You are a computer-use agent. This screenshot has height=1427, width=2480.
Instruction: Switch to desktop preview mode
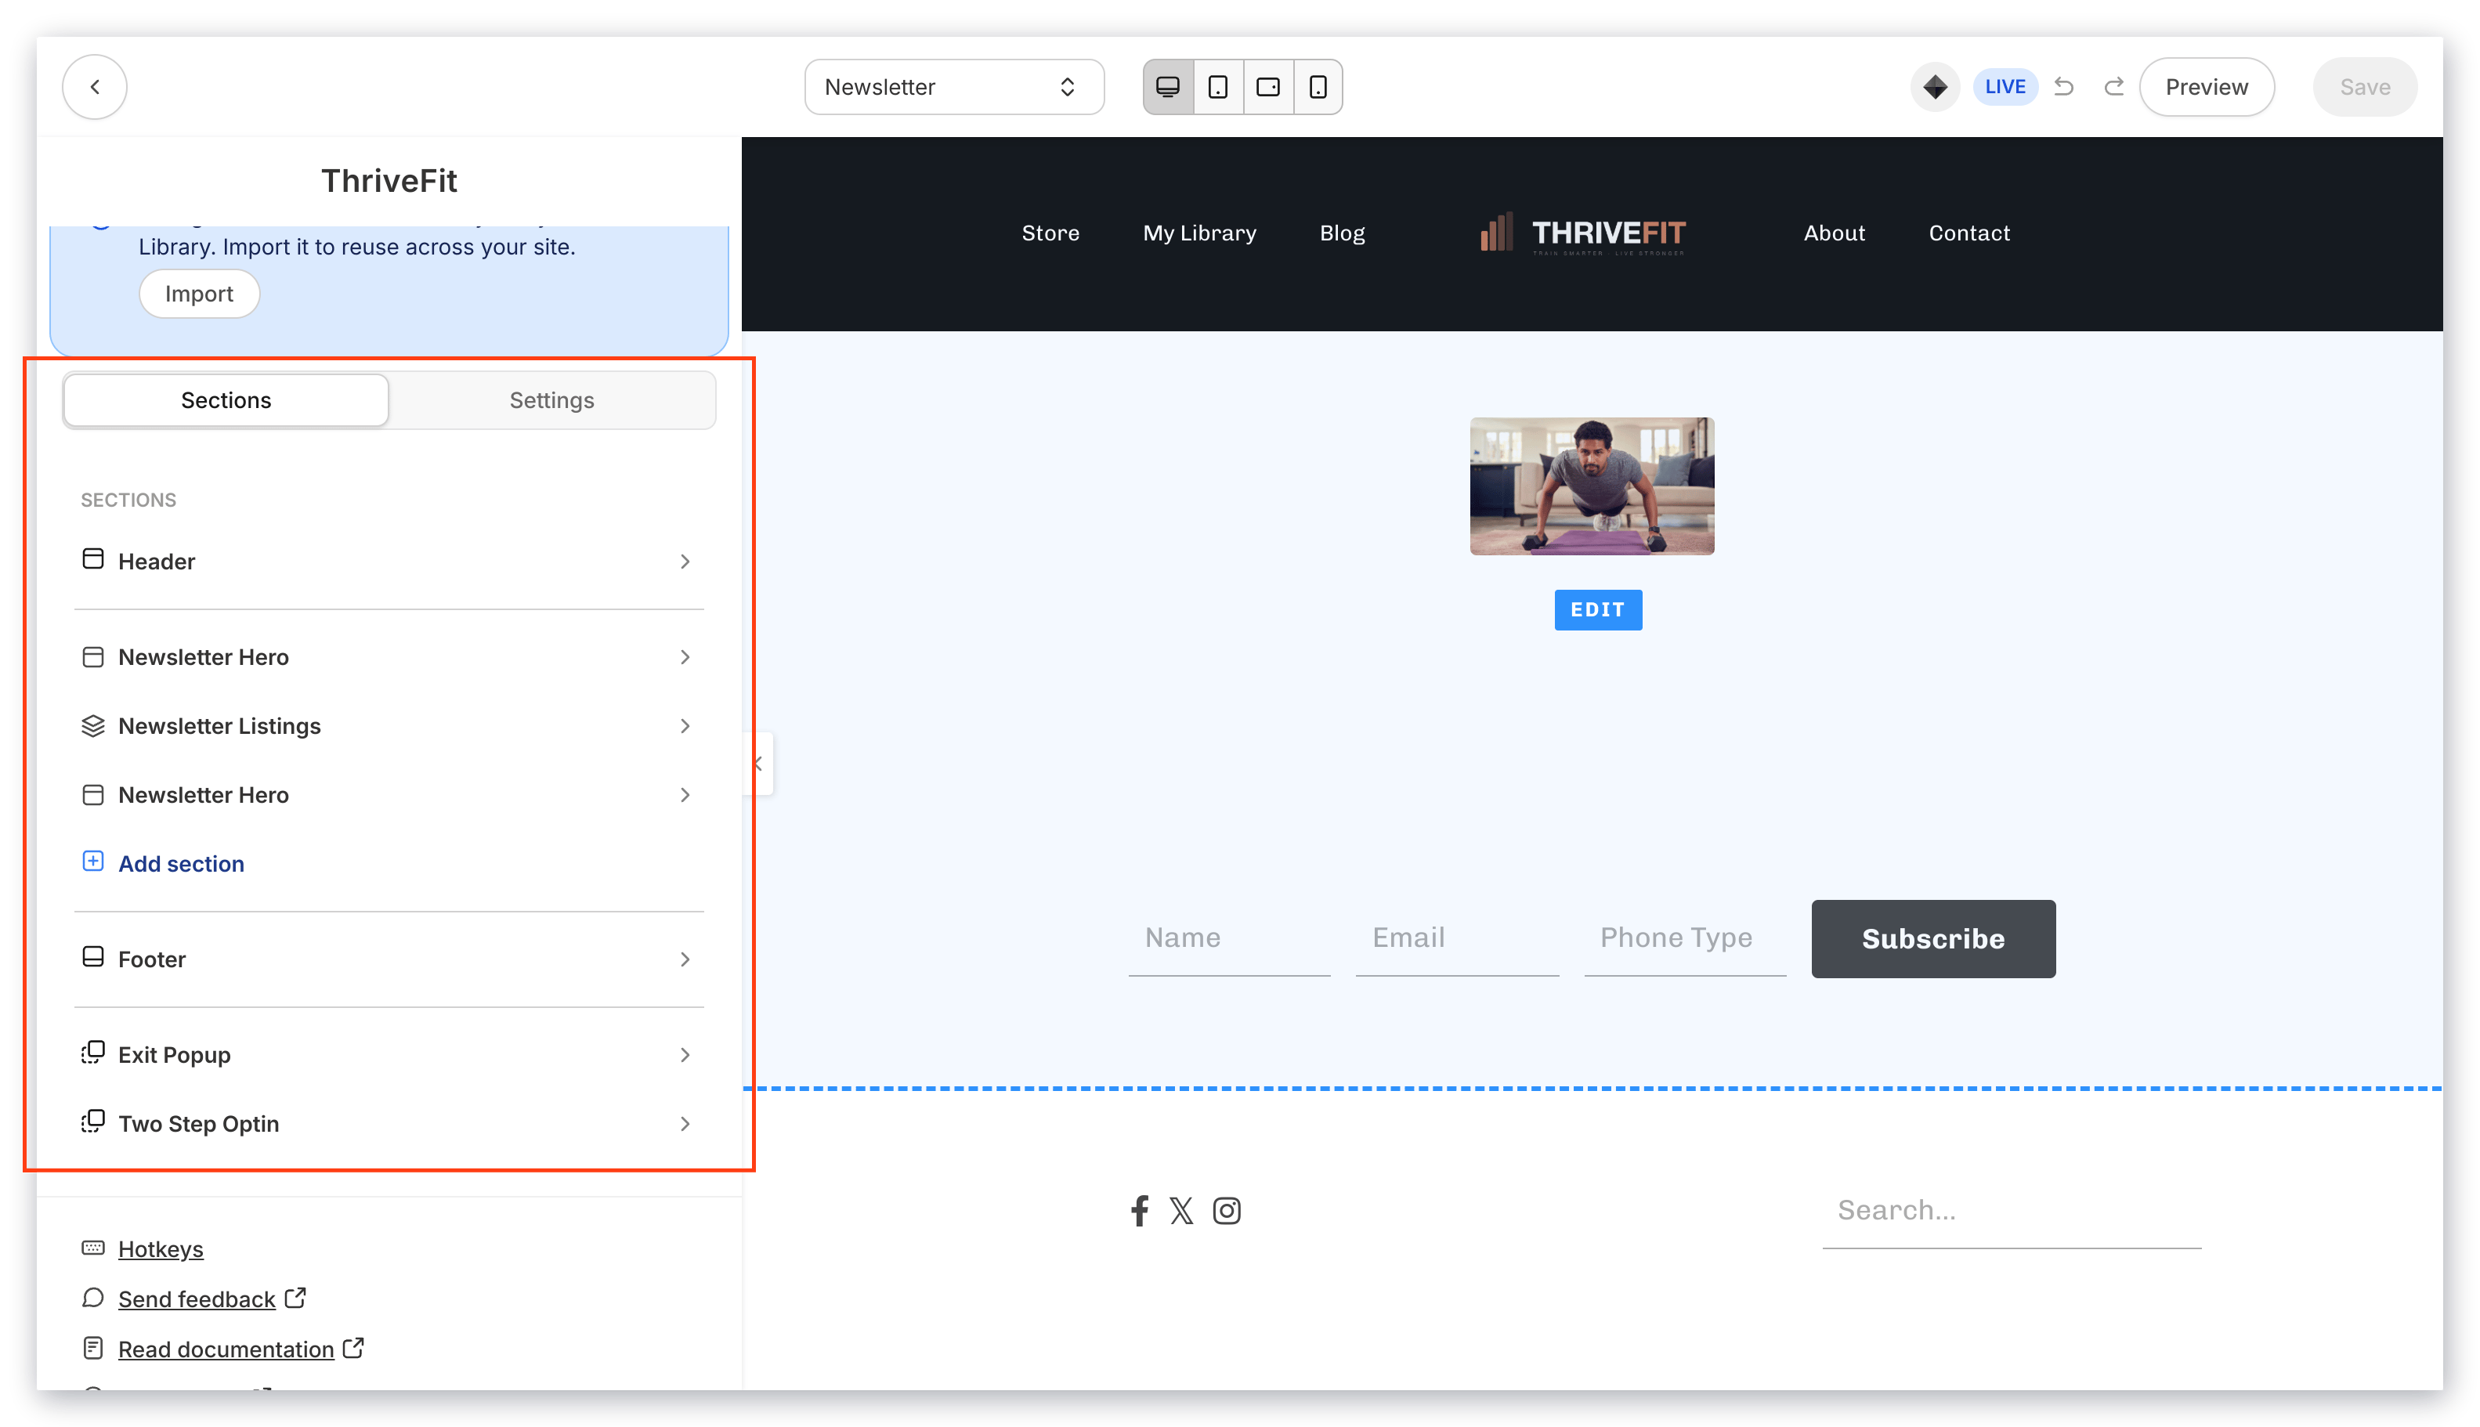tap(1169, 86)
